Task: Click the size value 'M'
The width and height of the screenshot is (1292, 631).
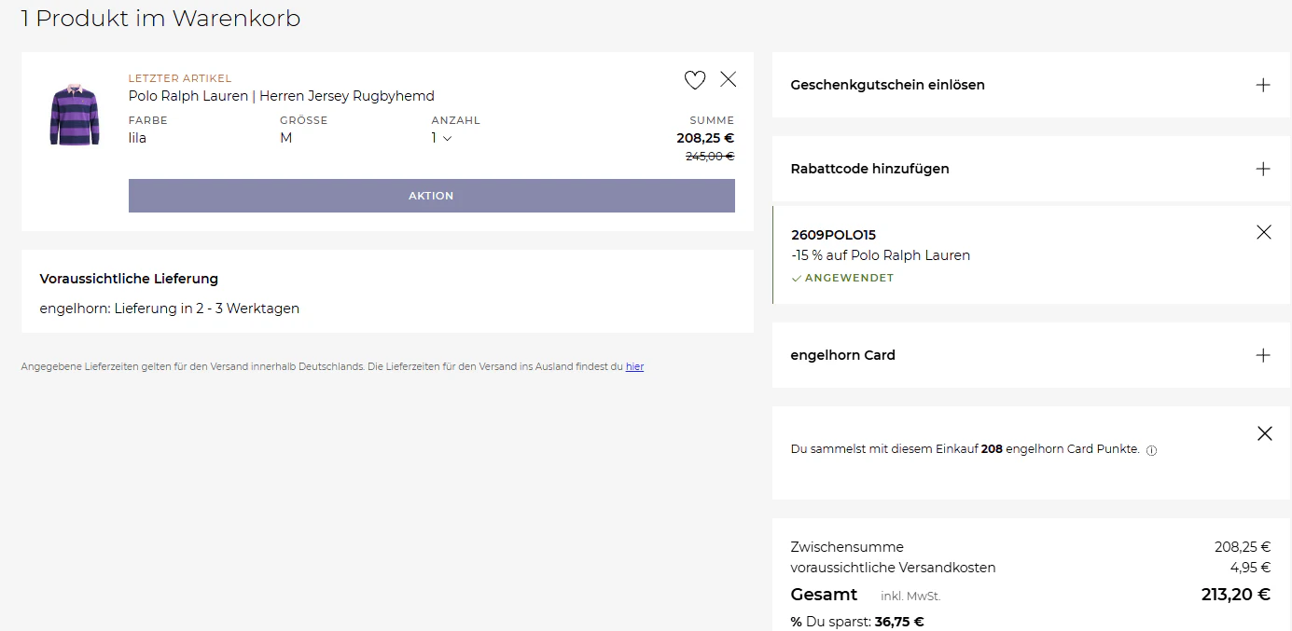Action: click(x=285, y=138)
